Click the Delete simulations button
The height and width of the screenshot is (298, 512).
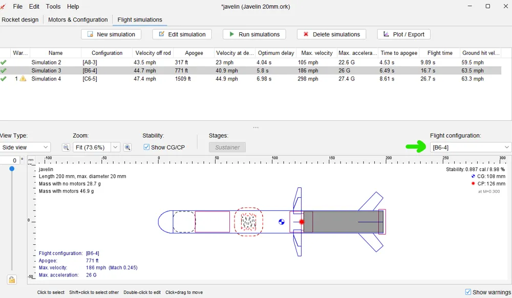[x=331, y=34]
